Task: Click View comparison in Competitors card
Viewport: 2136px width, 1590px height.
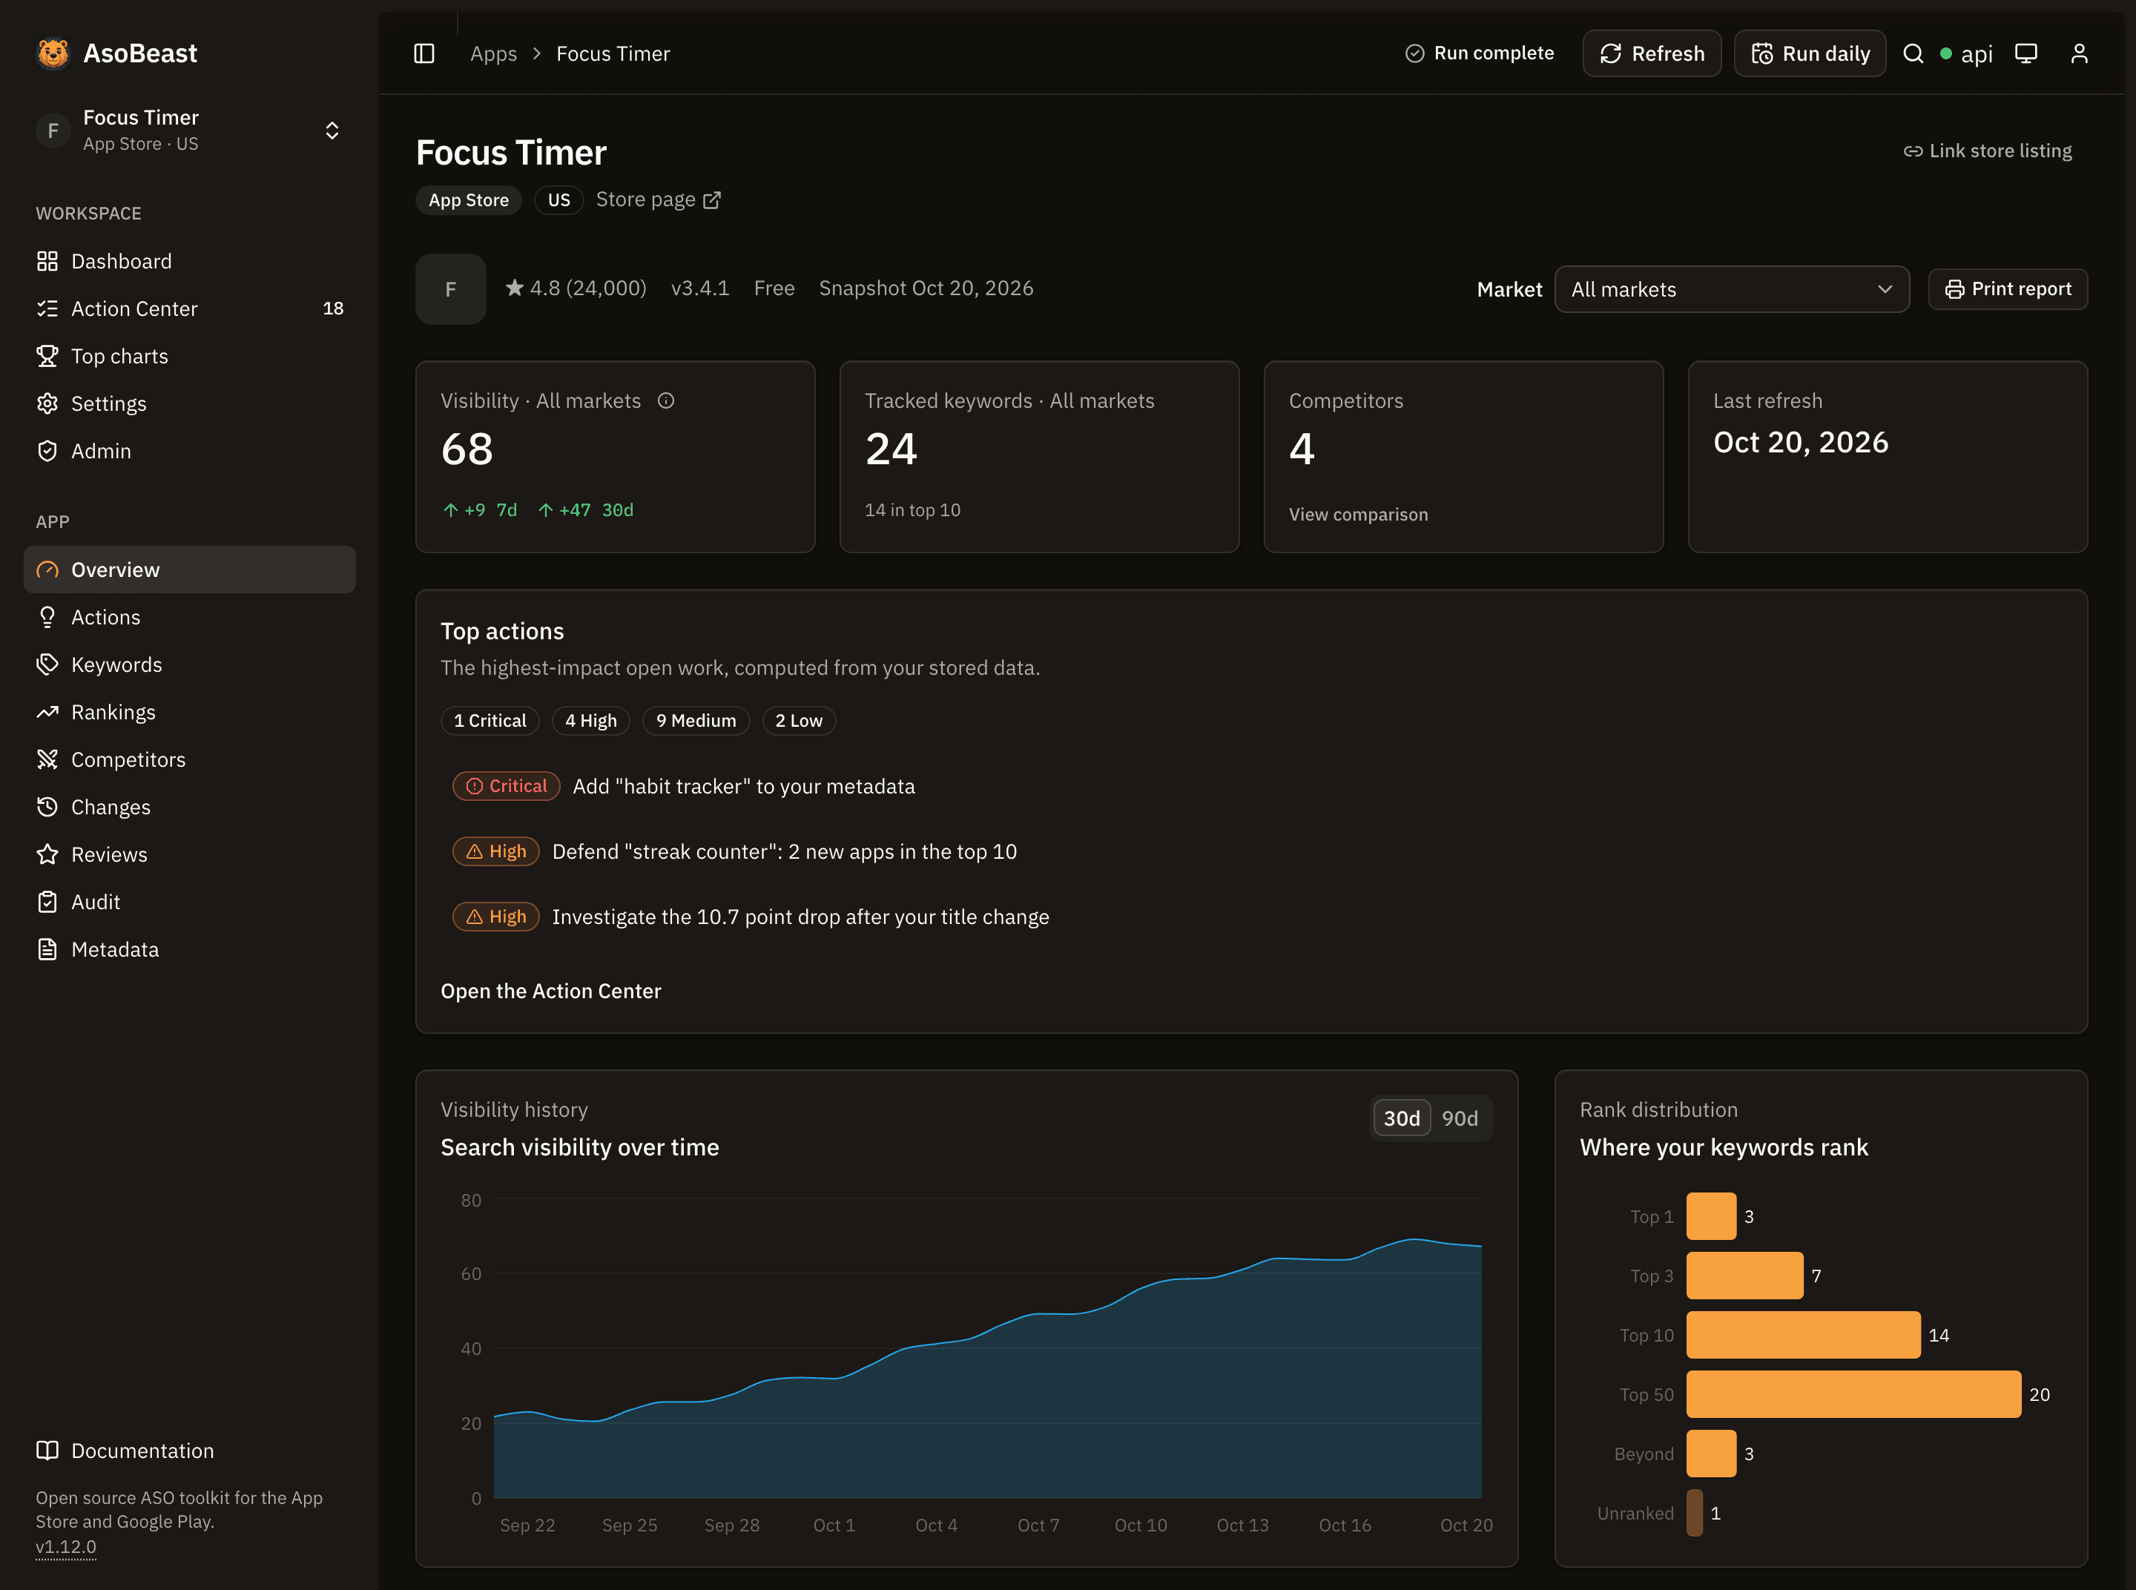Action: tap(1358, 514)
